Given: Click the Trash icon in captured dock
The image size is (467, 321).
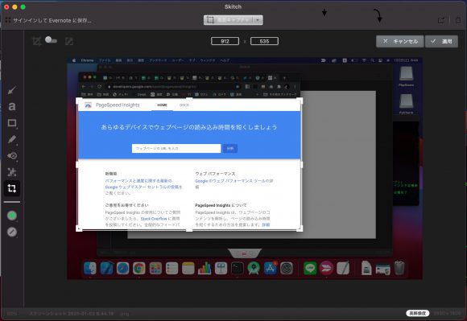Looking at the screenshot, I should [x=399, y=268].
